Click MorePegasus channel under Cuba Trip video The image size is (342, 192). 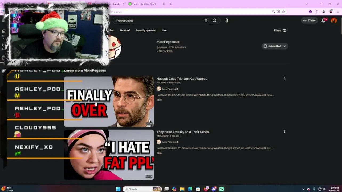coord(169,89)
